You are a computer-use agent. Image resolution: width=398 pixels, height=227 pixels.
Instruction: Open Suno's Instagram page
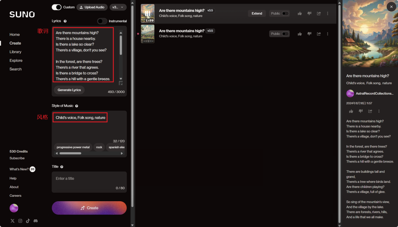tap(20, 221)
